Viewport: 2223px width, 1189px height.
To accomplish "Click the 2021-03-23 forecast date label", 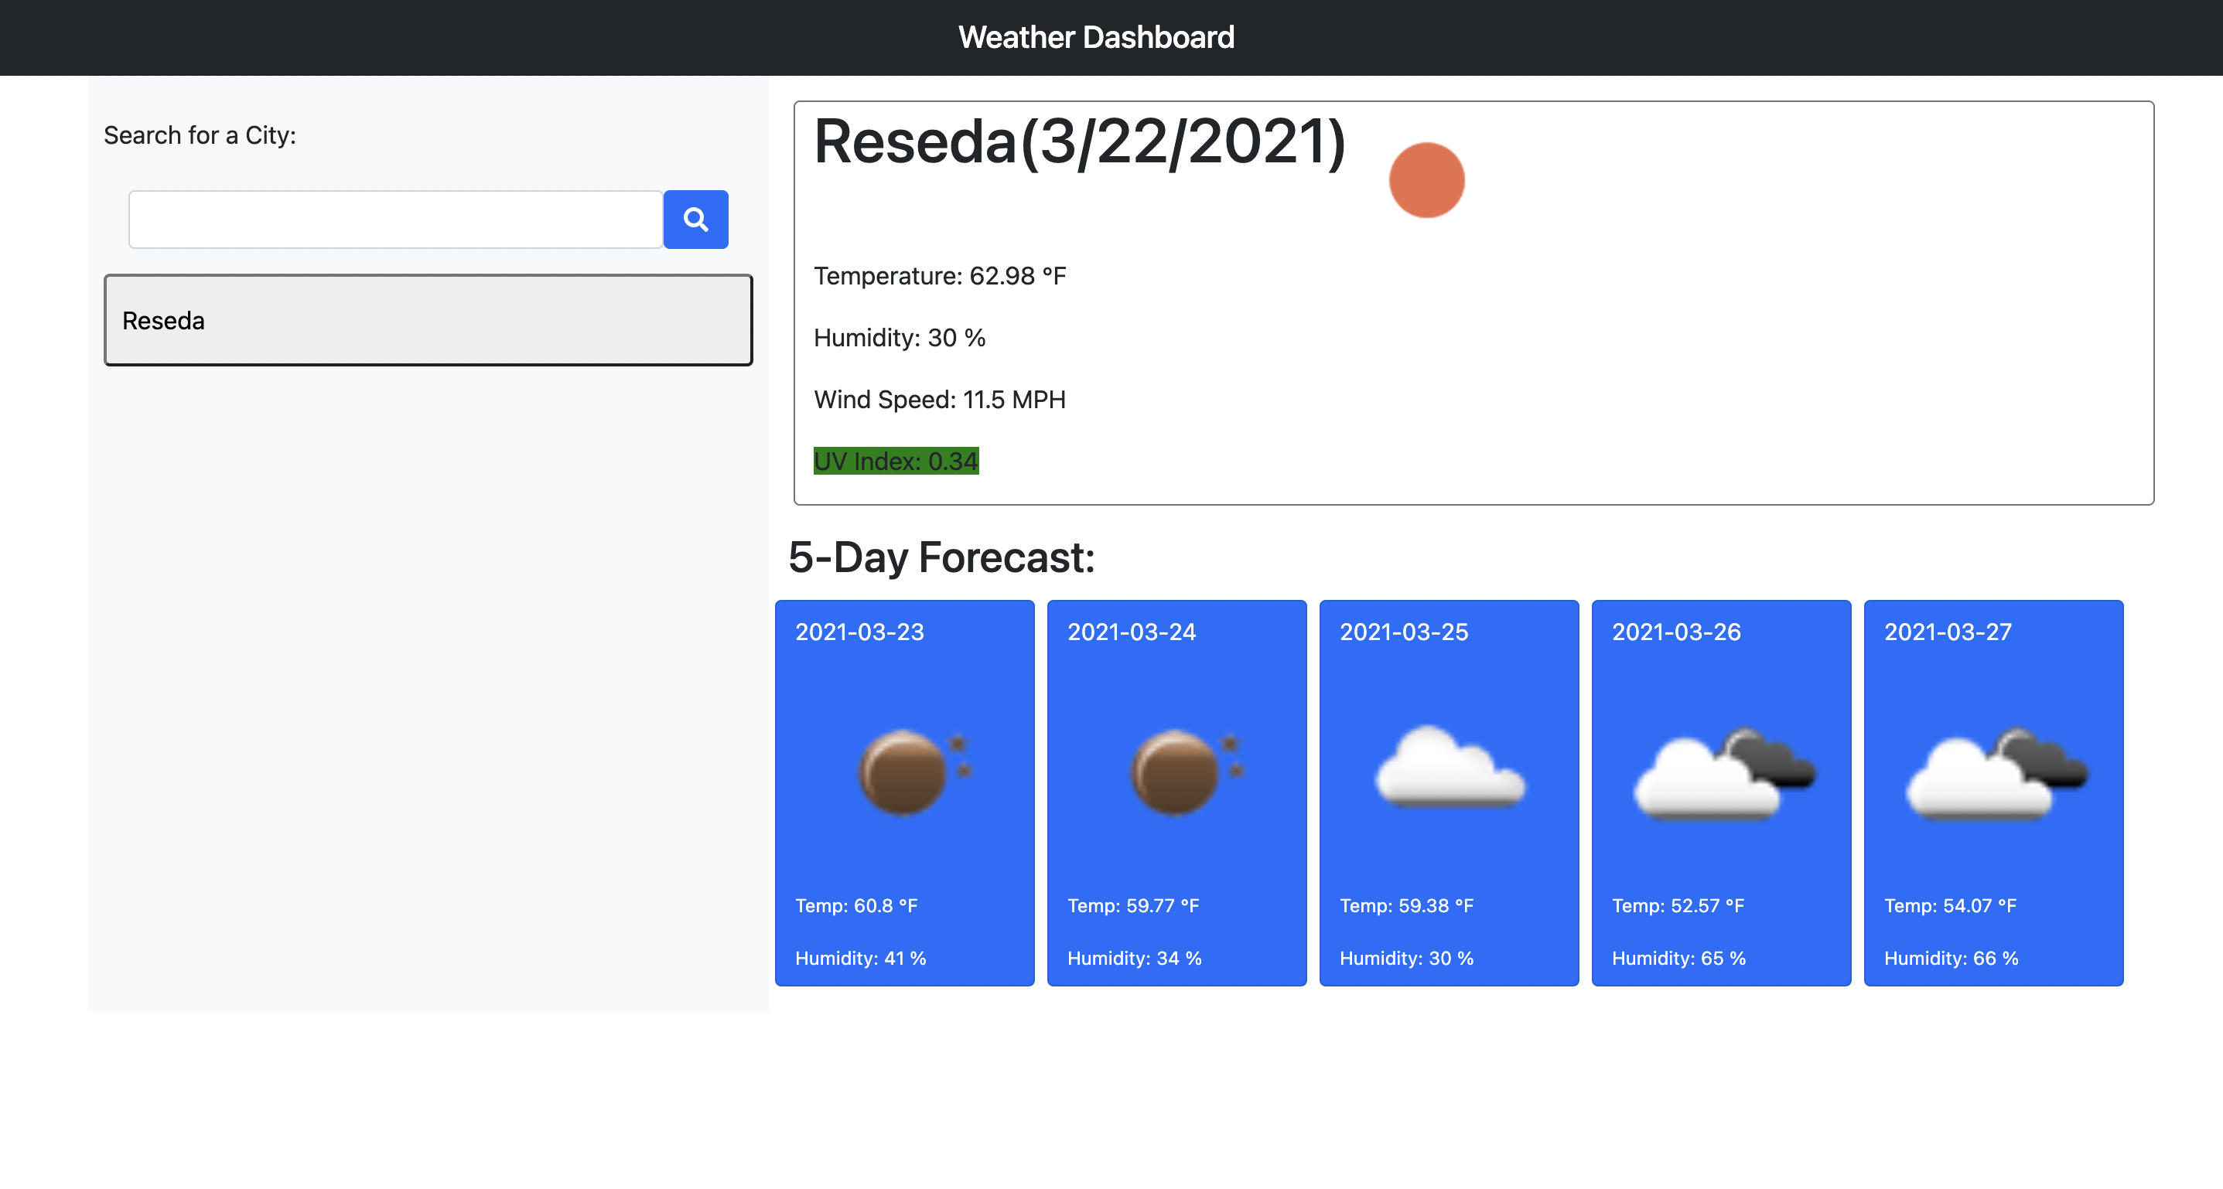I will tap(859, 632).
